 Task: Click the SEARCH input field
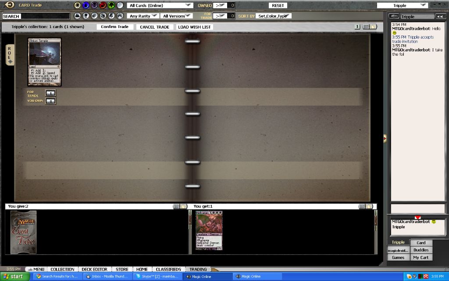tap(36, 16)
